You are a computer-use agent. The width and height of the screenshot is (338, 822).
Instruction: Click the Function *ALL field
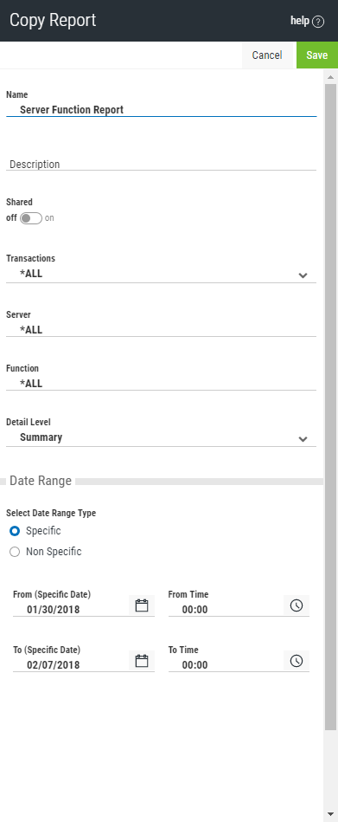point(161,383)
